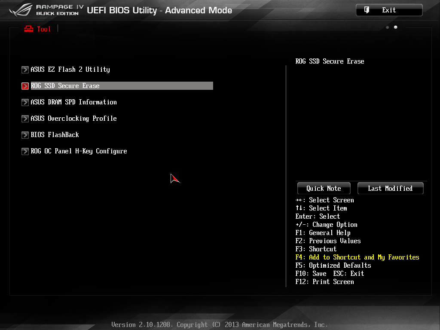Select the first page indicator dot
440x330 pixels.
[388, 27]
